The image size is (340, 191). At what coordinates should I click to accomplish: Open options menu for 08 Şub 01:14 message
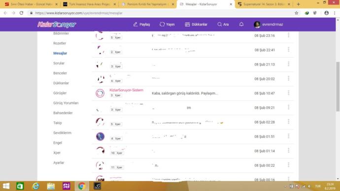(x=288, y=151)
